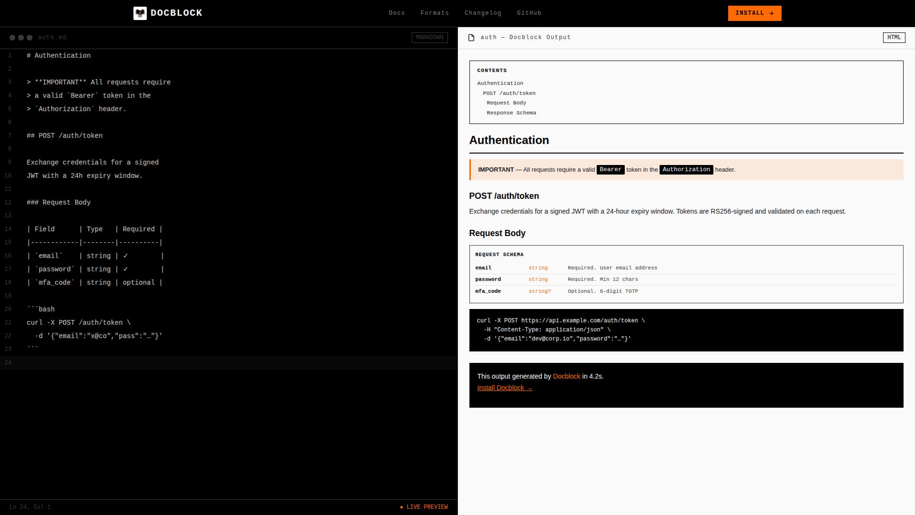Click 'Required. Min 12 chars' description
915x515 pixels.
click(x=602, y=279)
